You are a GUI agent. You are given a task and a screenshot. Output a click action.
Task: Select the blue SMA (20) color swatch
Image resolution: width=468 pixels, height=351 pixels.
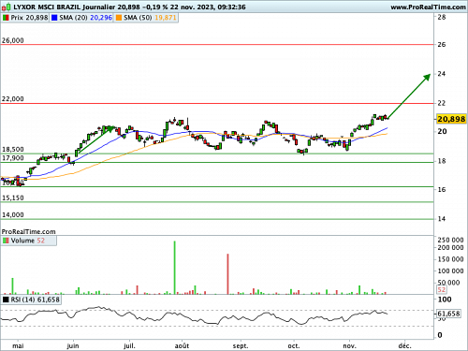(54, 18)
